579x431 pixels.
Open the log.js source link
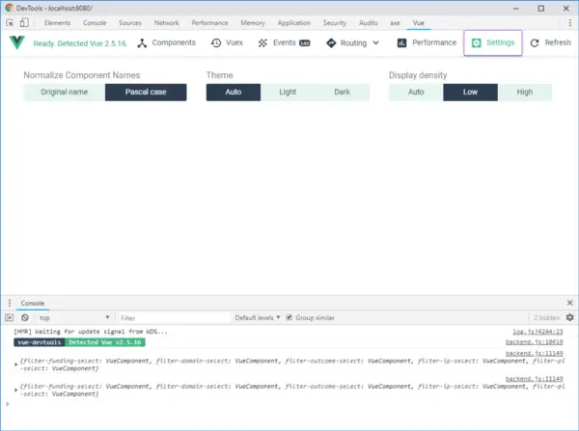click(538, 332)
